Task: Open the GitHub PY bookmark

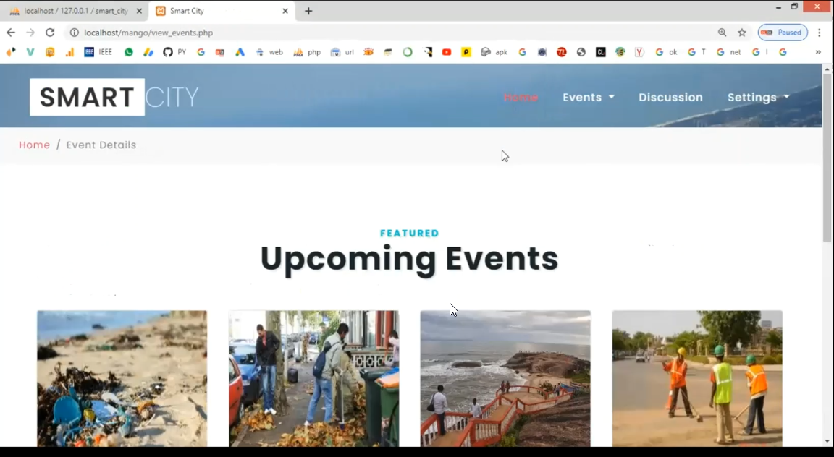Action: (x=174, y=52)
